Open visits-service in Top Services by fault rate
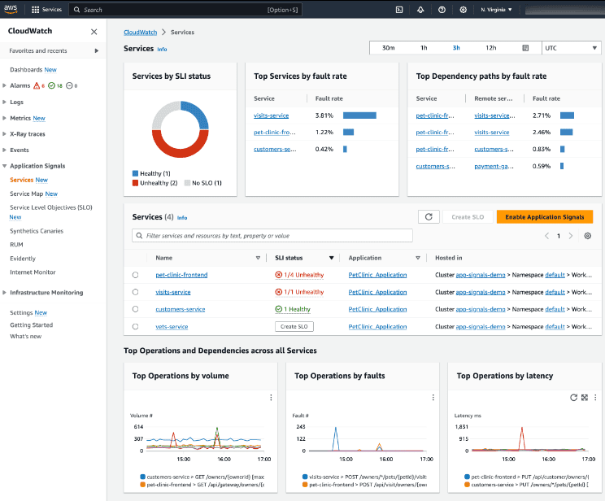 tap(272, 115)
